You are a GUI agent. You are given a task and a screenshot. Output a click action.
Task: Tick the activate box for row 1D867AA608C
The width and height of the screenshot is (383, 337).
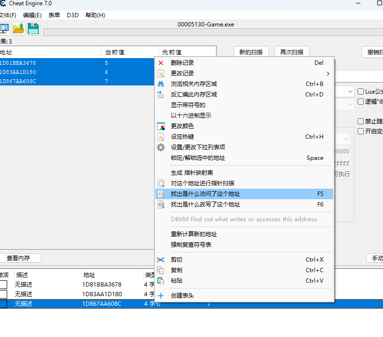[3, 304]
